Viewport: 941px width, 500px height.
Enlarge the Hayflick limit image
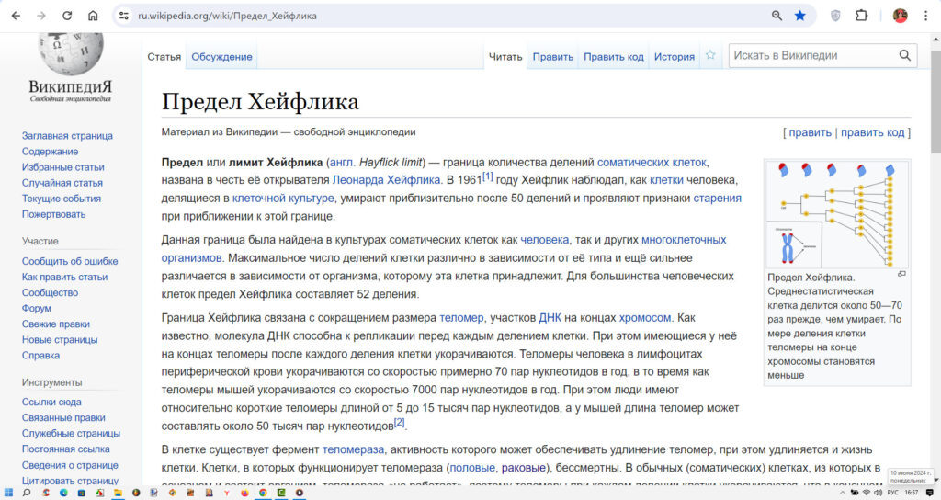[901, 274]
